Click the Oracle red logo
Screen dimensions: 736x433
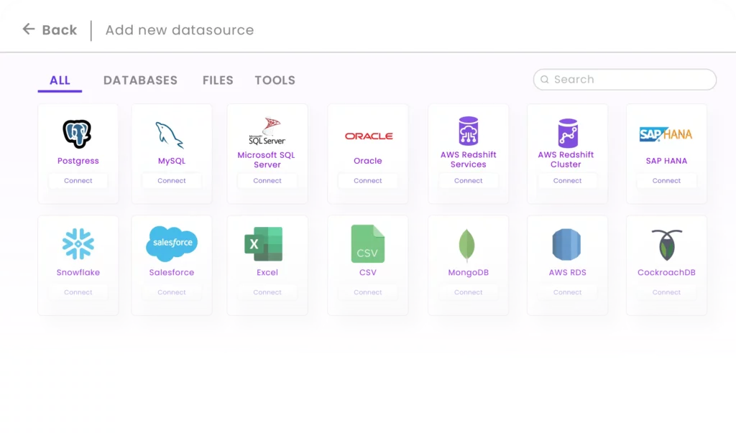368,136
